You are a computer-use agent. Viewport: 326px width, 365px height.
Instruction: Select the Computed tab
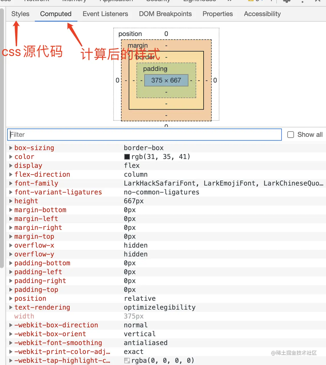pyautogui.click(x=56, y=14)
